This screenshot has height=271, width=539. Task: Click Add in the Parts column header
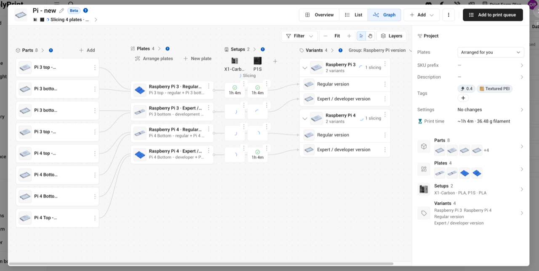pos(87,50)
